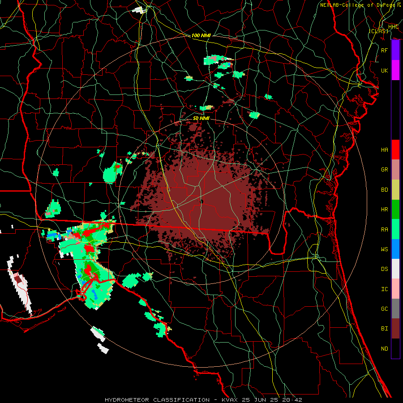Click the white DS dry snow swatch
Image resolution: width=403 pixels, height=403 pixels.
click(x=395, y=269)
